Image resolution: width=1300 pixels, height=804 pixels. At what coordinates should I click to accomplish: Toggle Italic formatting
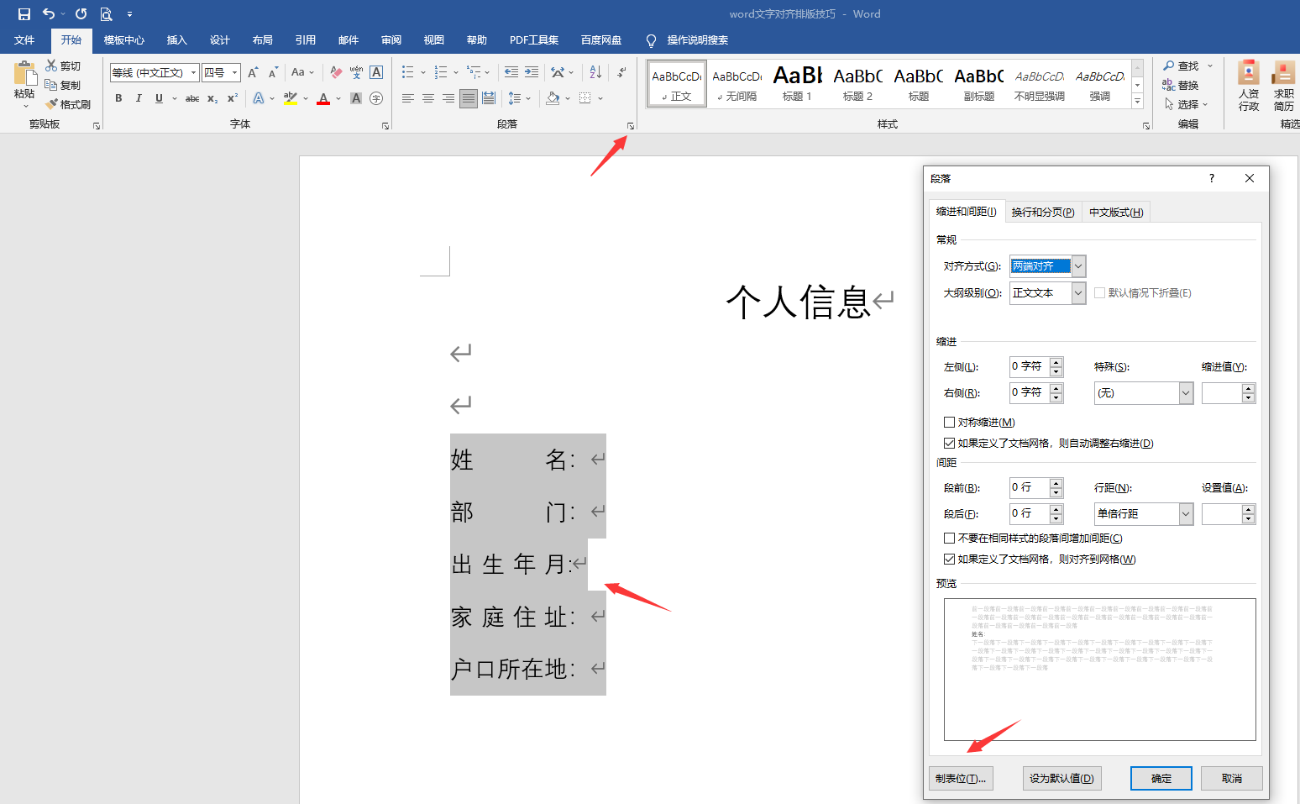tap(139, 98)
